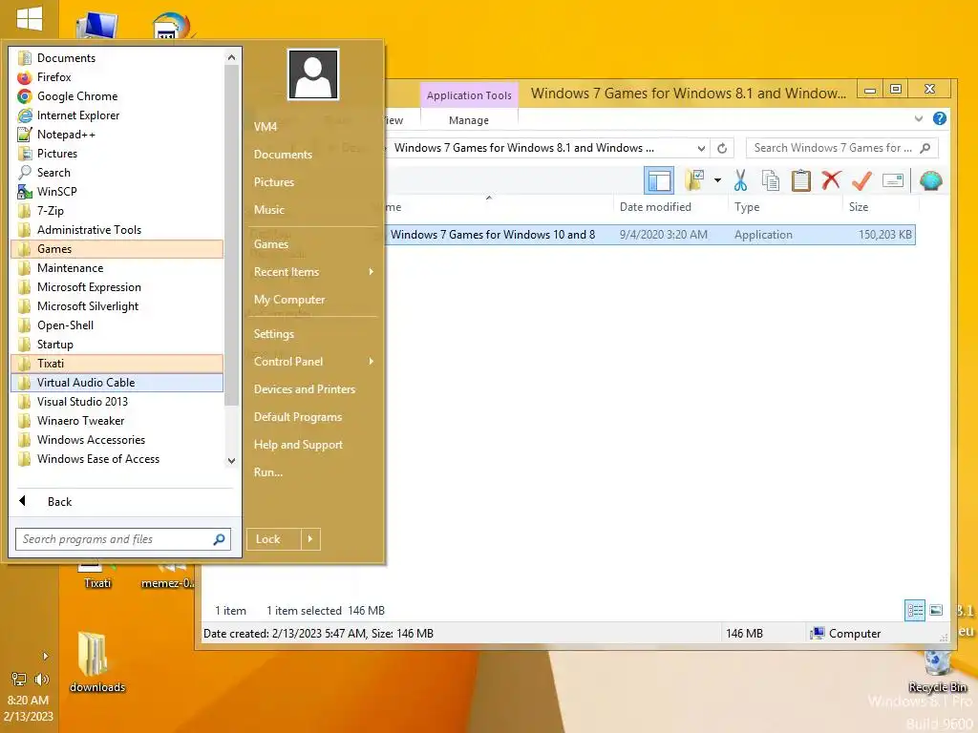978x733 pixels.
Task: Expand the Games folder in programs list
Action: tap(117, 249)
